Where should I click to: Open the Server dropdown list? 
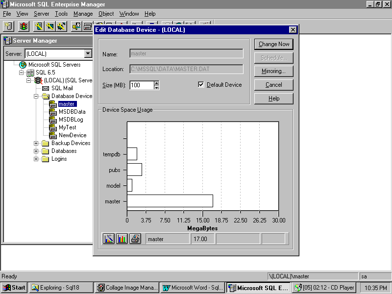tap(88, 53)
